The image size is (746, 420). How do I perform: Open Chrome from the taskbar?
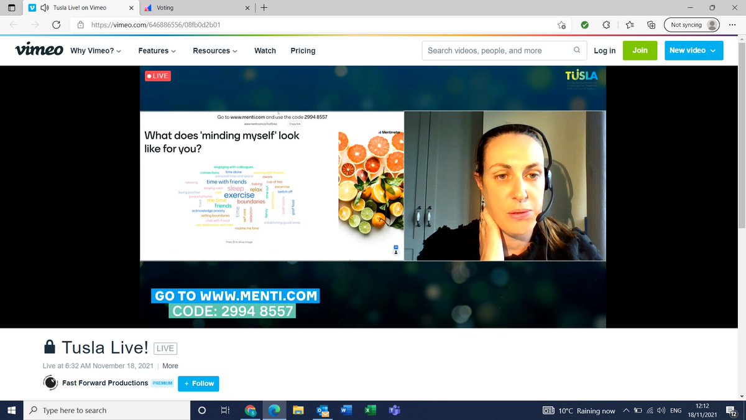coord(251,411)
